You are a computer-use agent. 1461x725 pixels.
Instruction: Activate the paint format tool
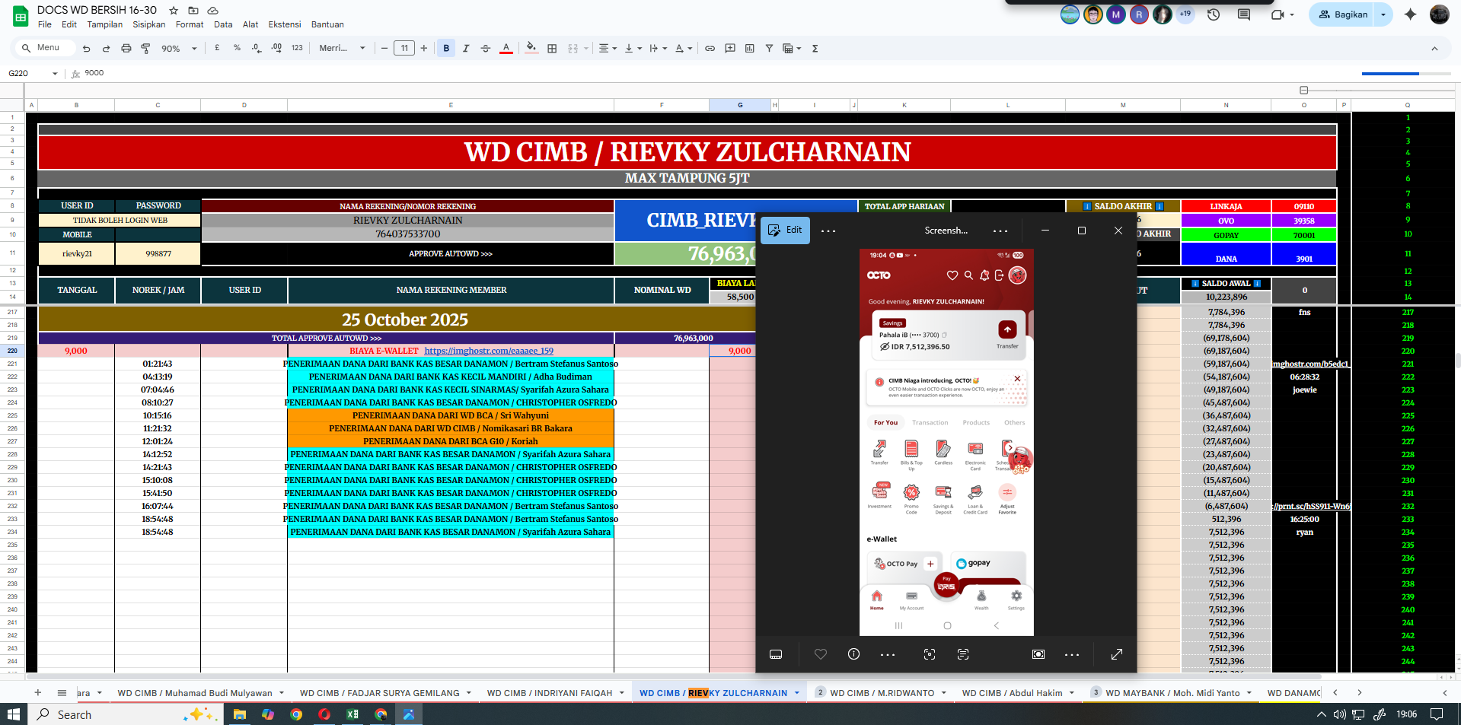(145, 49)
